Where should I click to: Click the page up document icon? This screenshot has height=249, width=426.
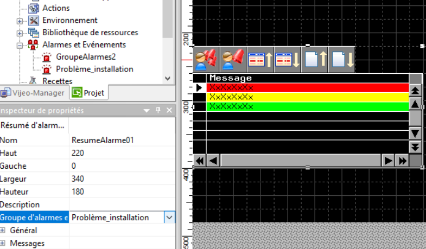click(x=314, y=60)
